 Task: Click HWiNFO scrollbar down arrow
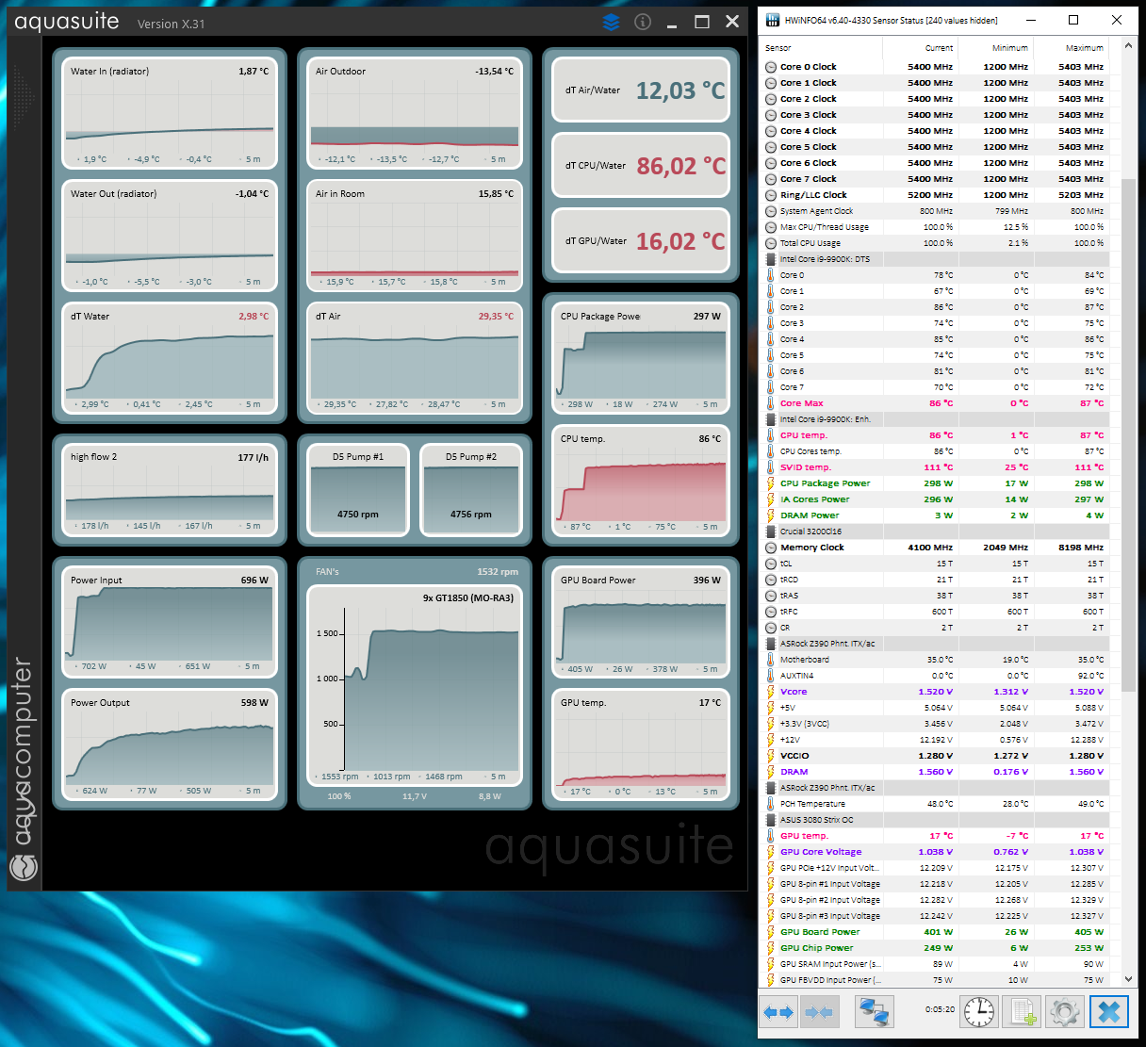[1128, 979]
